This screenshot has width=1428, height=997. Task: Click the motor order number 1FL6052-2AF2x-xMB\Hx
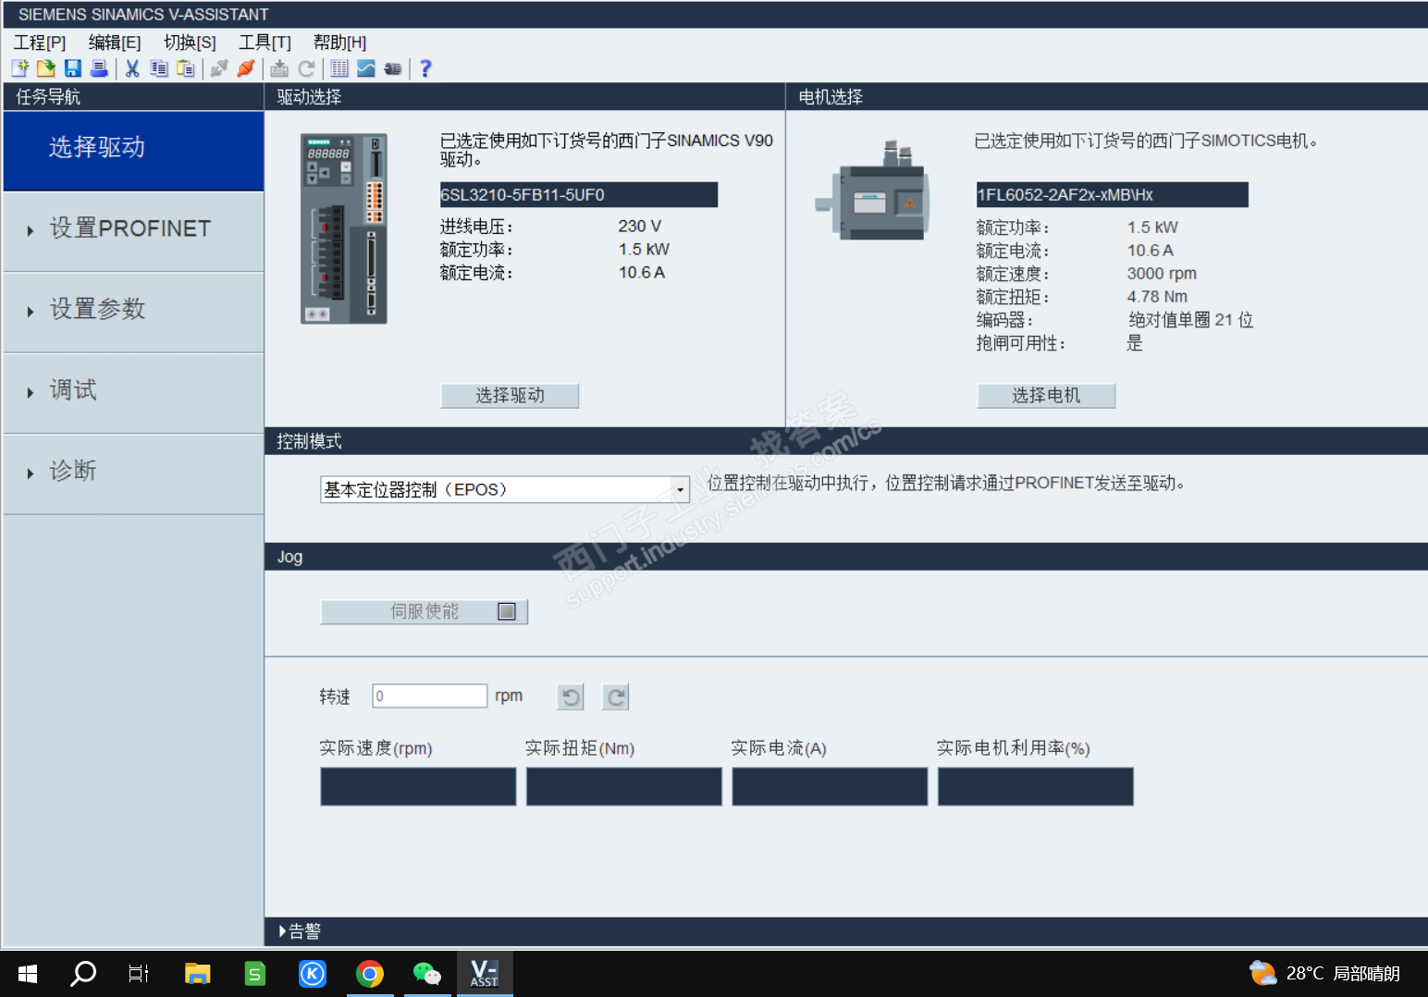pos(1112,194)
